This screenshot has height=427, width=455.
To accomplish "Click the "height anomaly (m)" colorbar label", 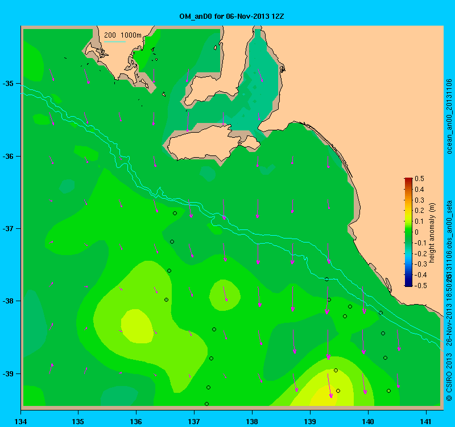I will (432, 233).
